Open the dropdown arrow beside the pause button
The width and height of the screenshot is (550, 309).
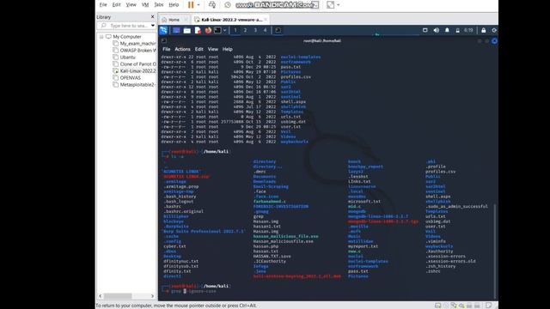coord(199,5)
